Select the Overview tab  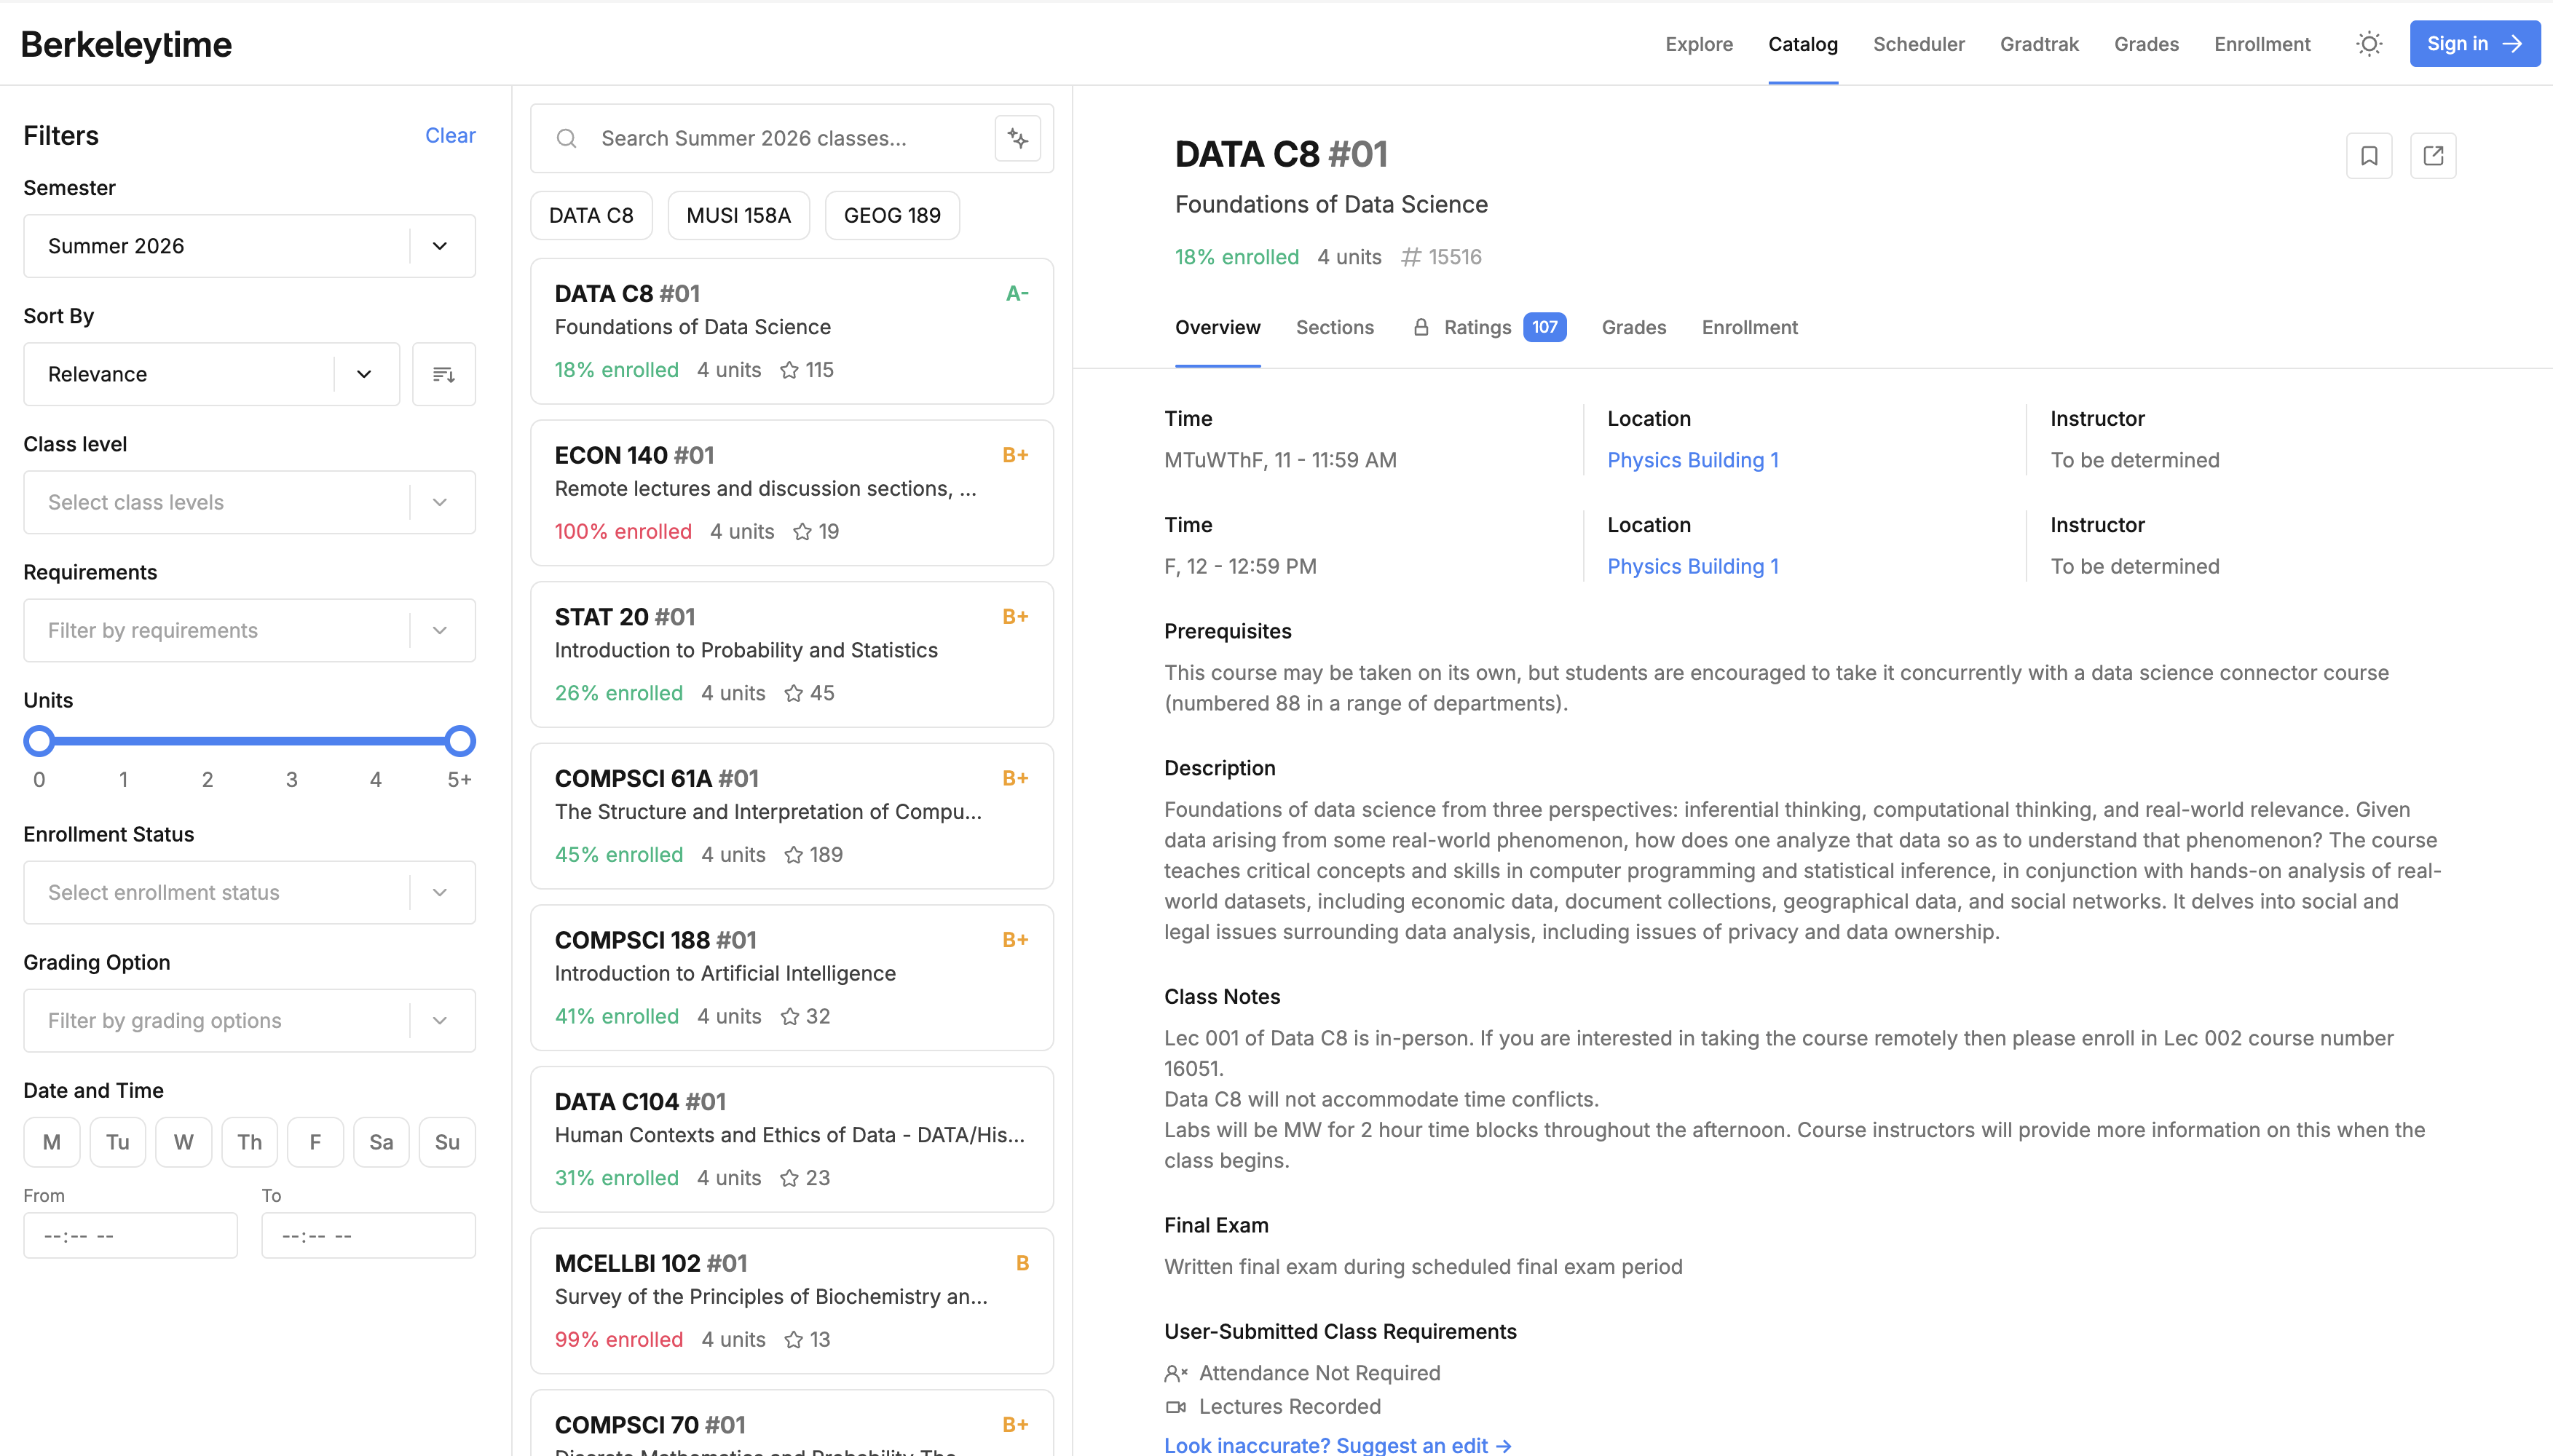tap(1217, 327)
